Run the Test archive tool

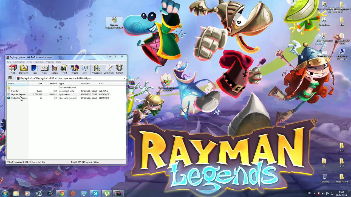pyautogui.click(x=35, y=69)
